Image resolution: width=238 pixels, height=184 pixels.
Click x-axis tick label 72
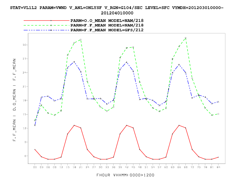click(192, 167)
